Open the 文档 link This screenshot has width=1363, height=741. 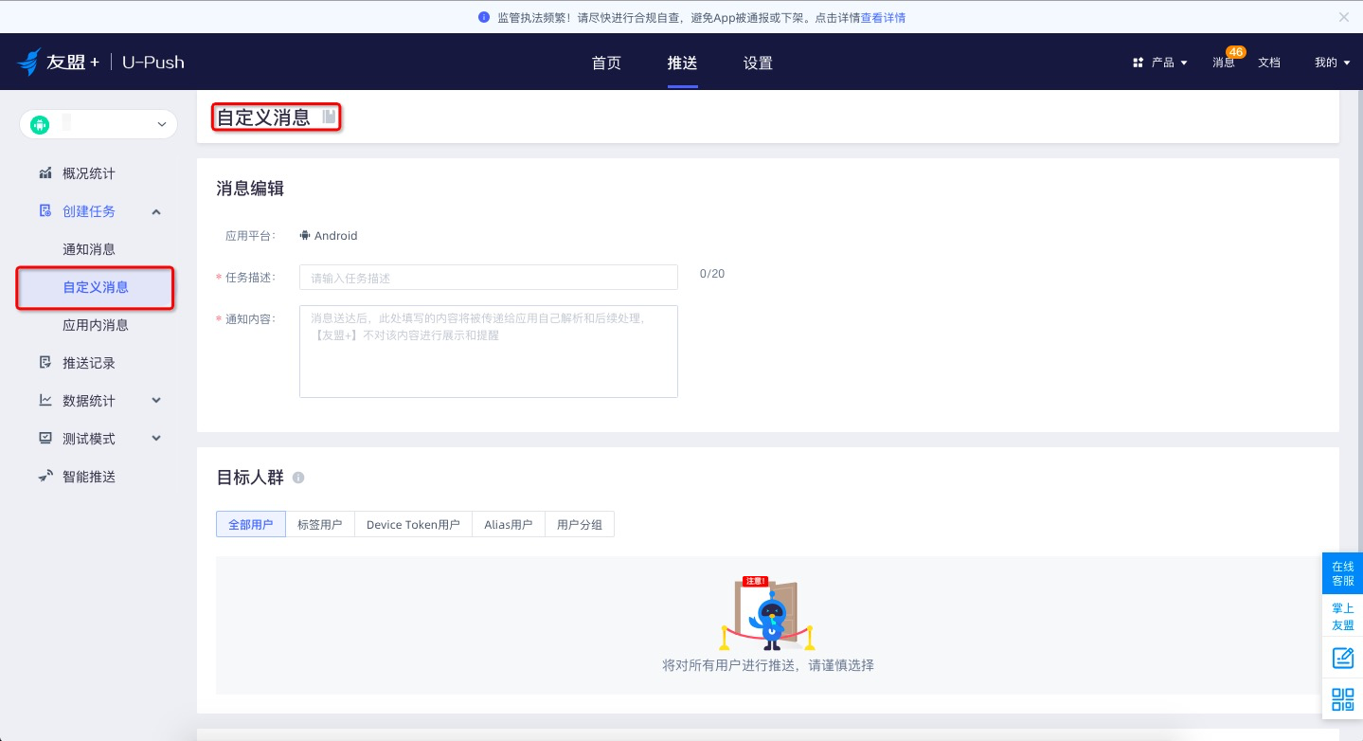1269,63
